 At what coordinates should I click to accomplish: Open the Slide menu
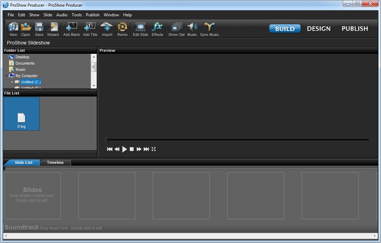pyautogui.click(x=48, y=15)
